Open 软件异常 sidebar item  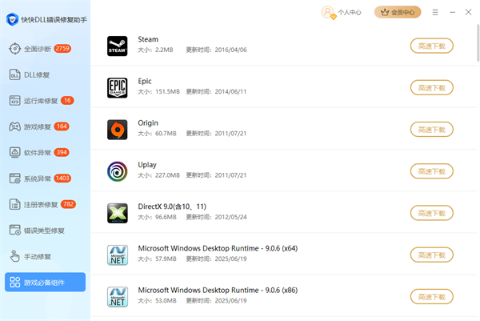pos(38,152)
